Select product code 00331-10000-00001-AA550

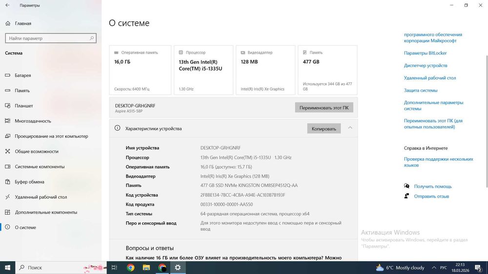coord(226,204)
